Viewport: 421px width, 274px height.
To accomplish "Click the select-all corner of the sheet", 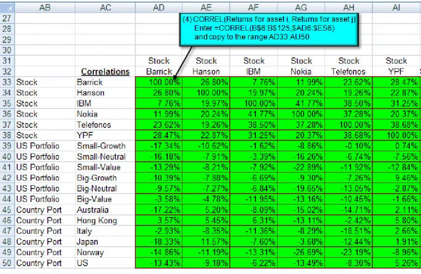I will (x=7, y=7).
